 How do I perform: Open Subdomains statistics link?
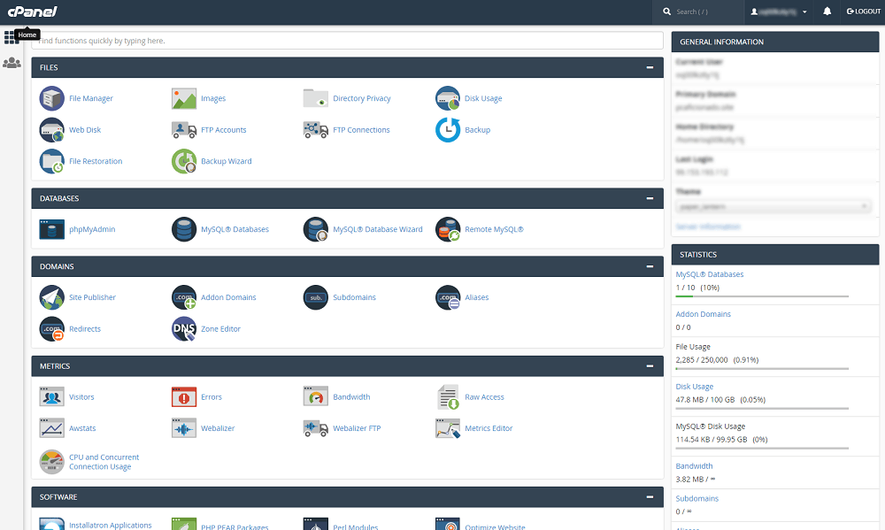697,498
